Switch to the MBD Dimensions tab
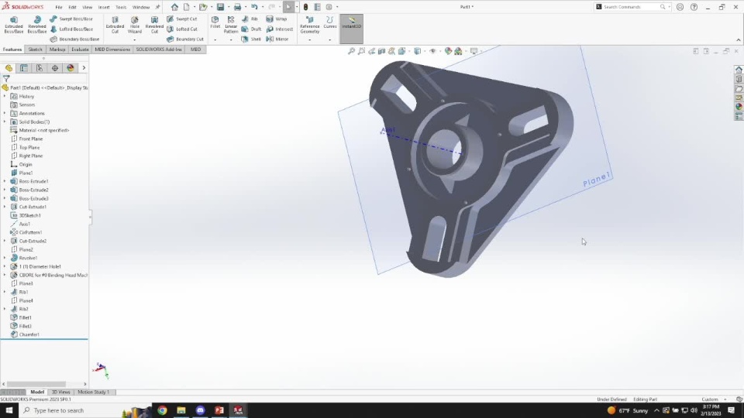The image size is (744, 418). 112,50
